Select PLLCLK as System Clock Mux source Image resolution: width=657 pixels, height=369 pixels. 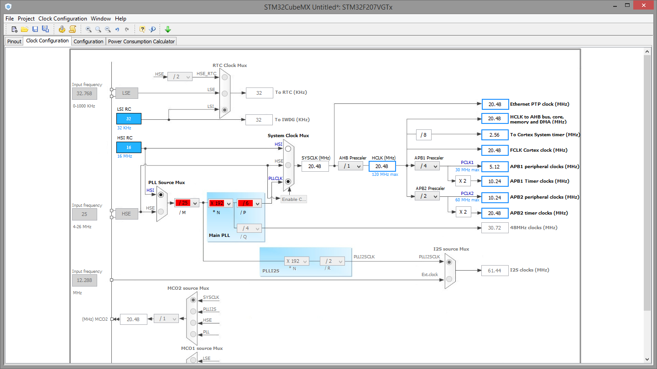coord(288,181)
